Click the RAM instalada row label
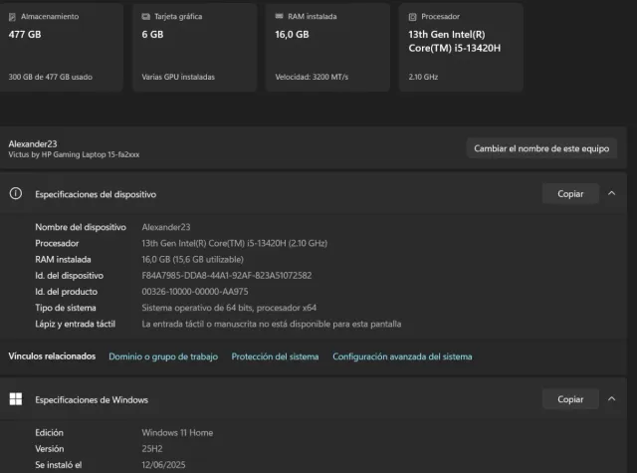Viewport: 637px width, 473px height. tap(63, 259)
